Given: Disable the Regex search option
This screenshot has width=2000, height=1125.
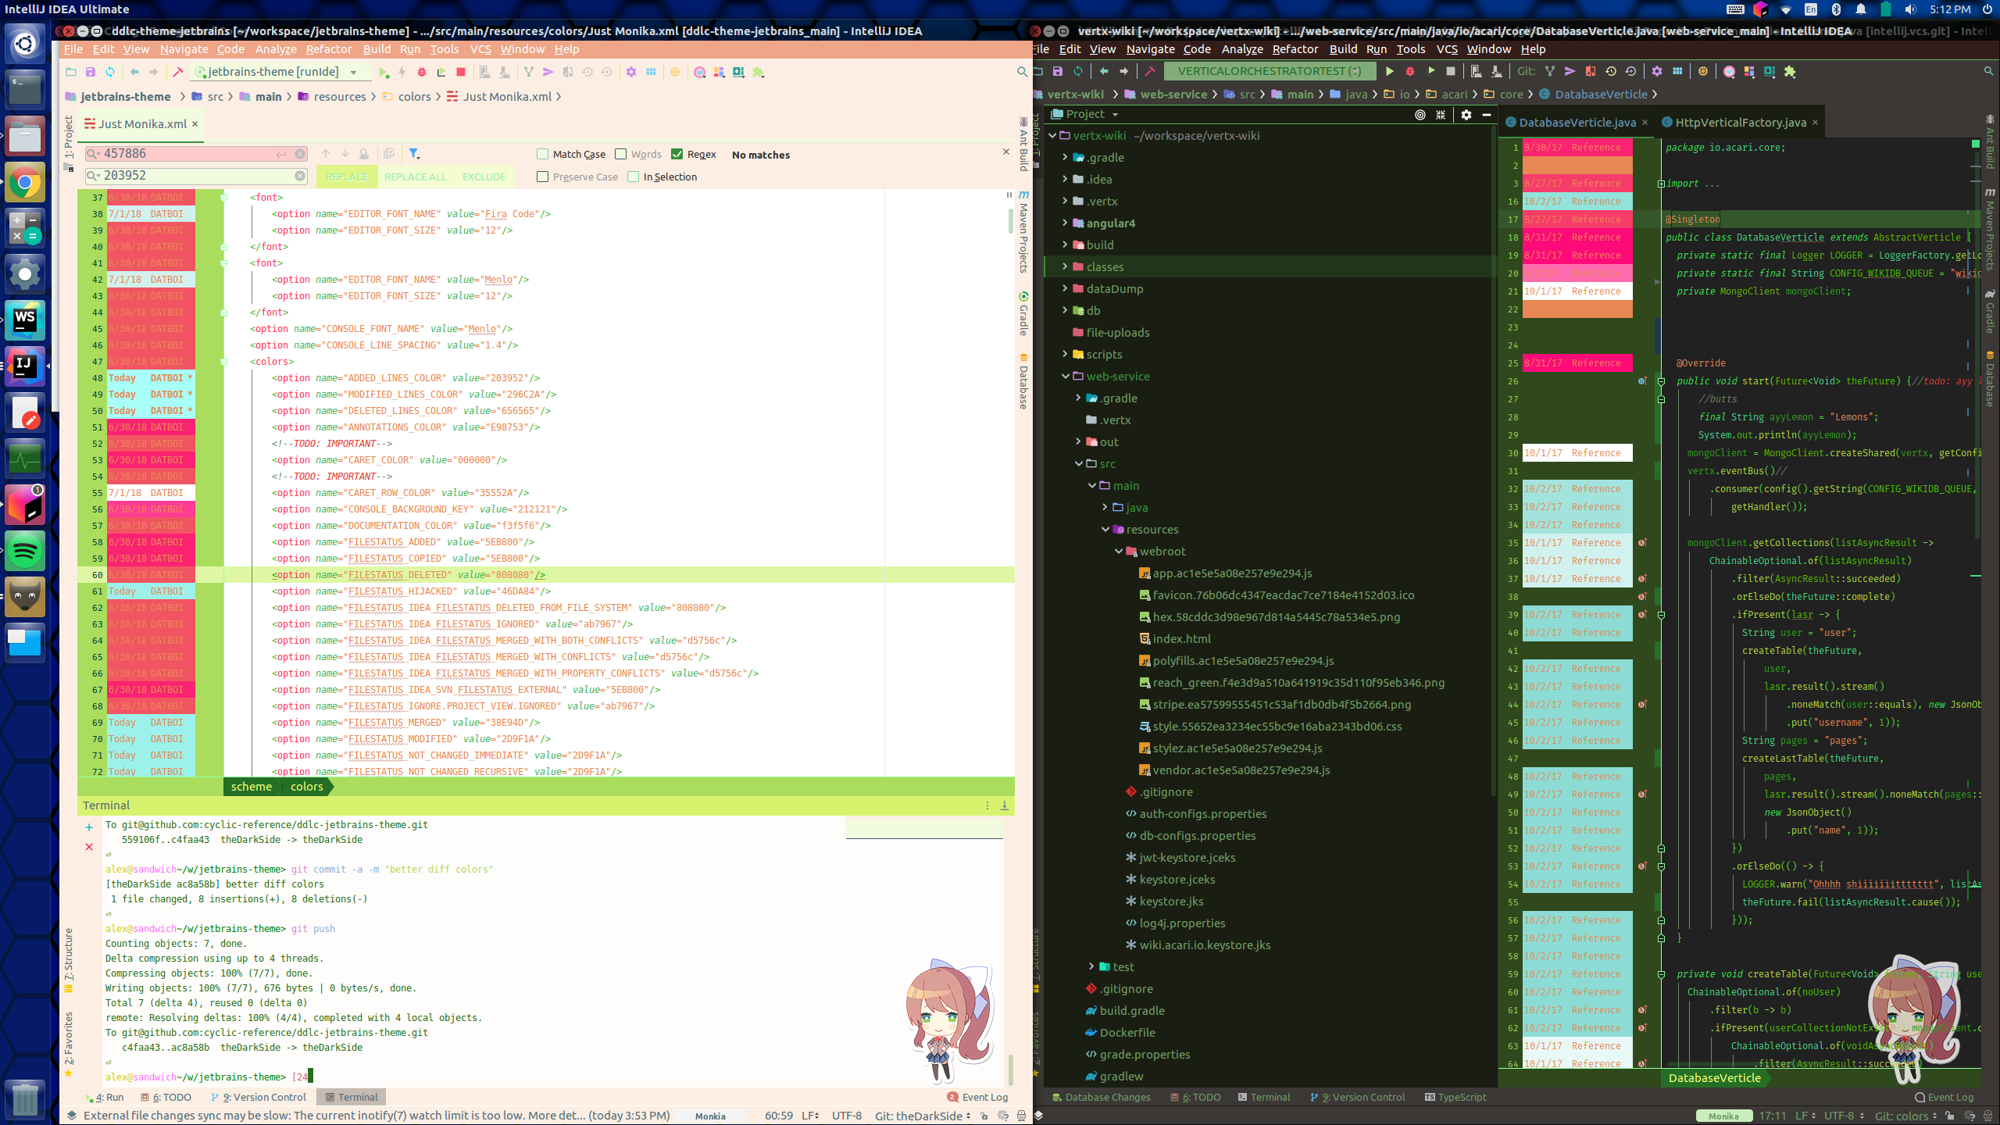Looking at the screenshot, I should 677,154.
